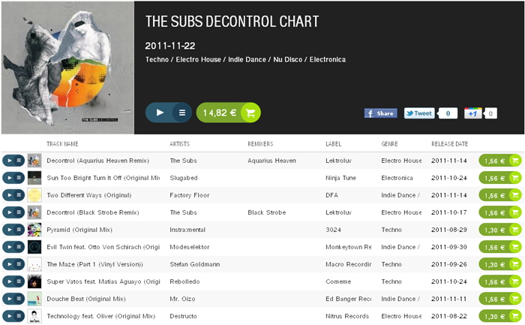Viewport: 525px width, 325px height.
Task: Select the Techno genre link in header
Action: pyautogui.click(x=157, y=59)
